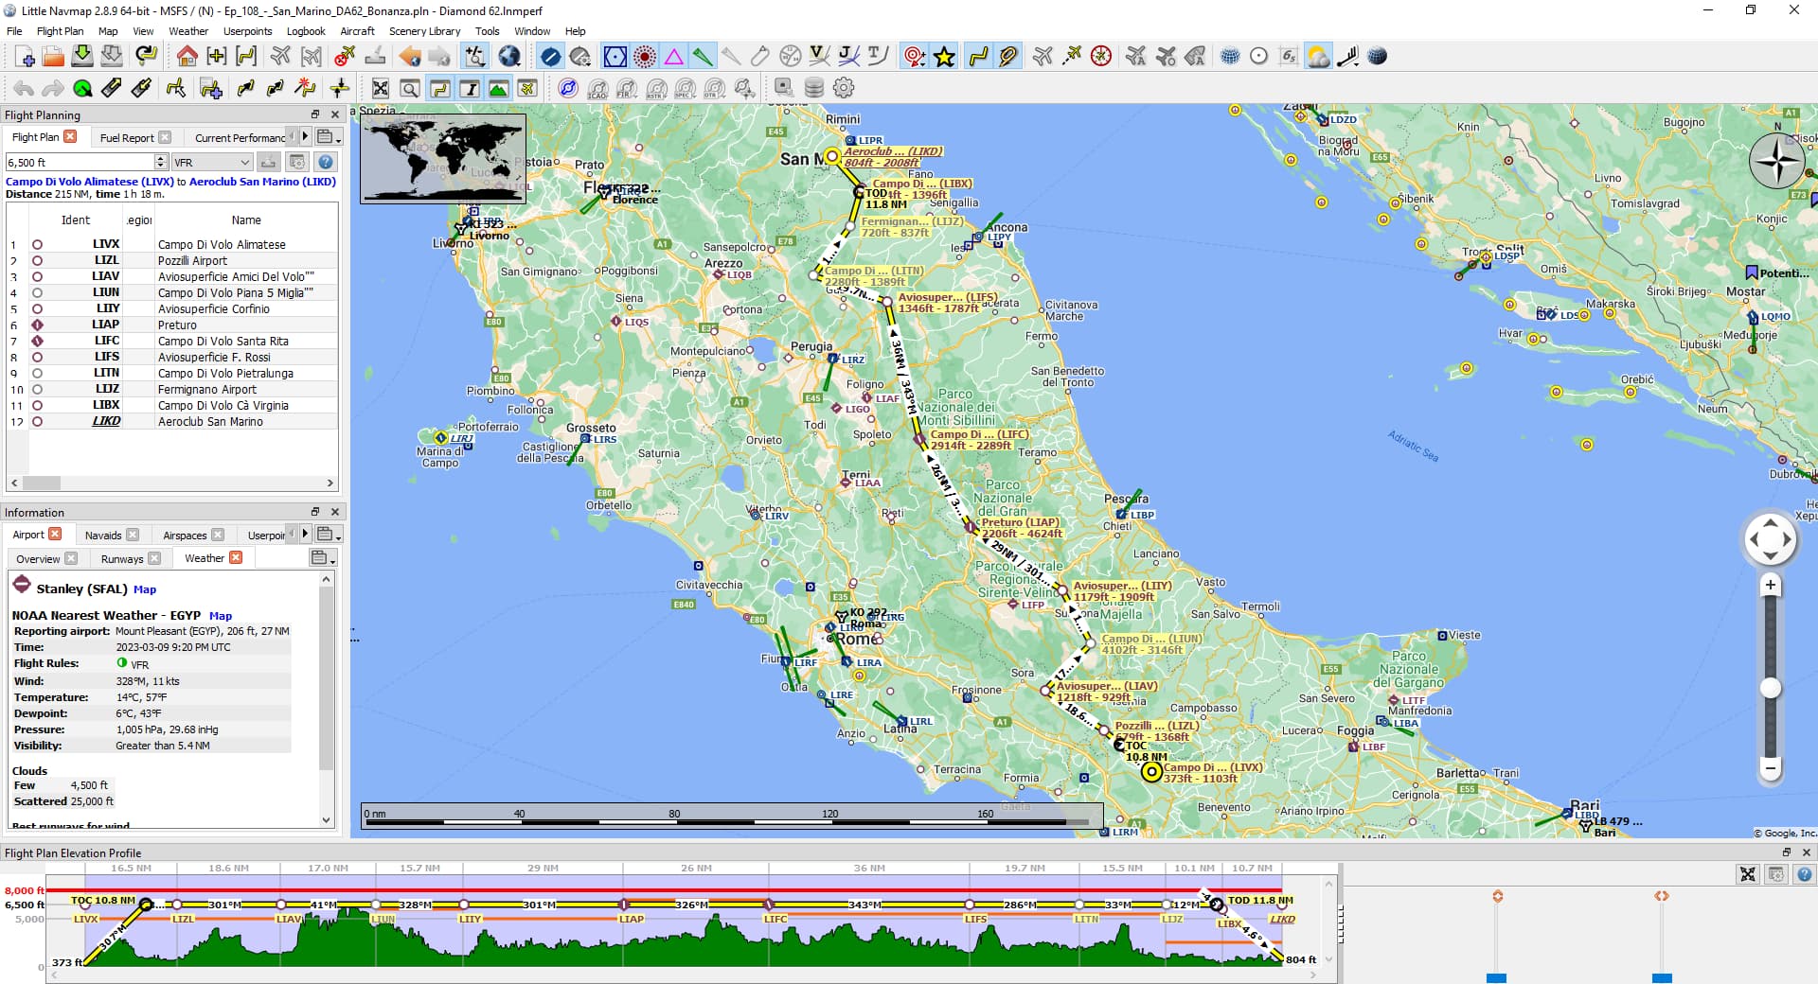1818x984 pixels.
Task: Toggle flight plan display on map
Action: [978, 57]
